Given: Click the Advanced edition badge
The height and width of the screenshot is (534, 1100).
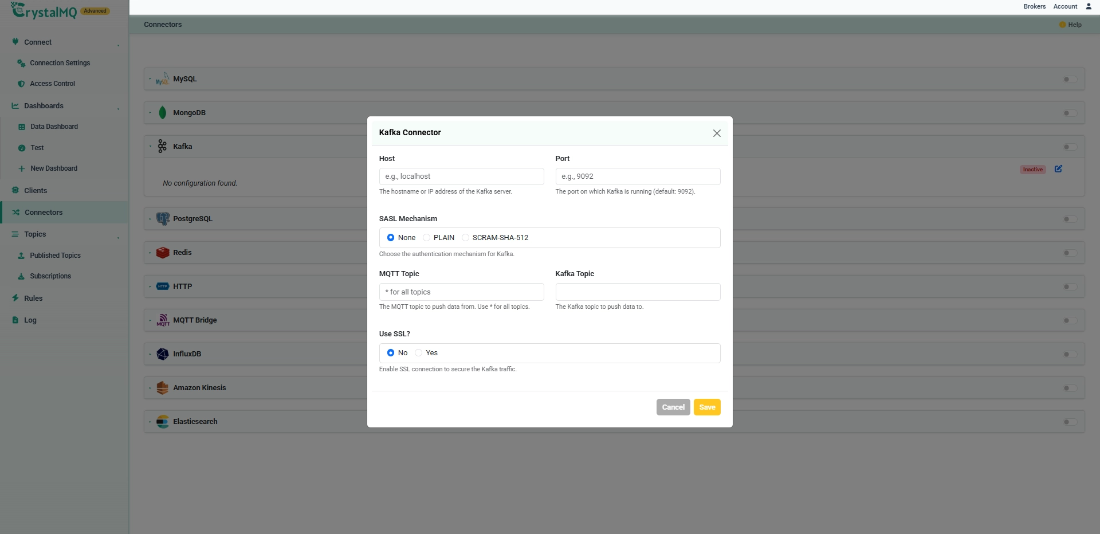Looking at the screenshot, I should (95, 11).
